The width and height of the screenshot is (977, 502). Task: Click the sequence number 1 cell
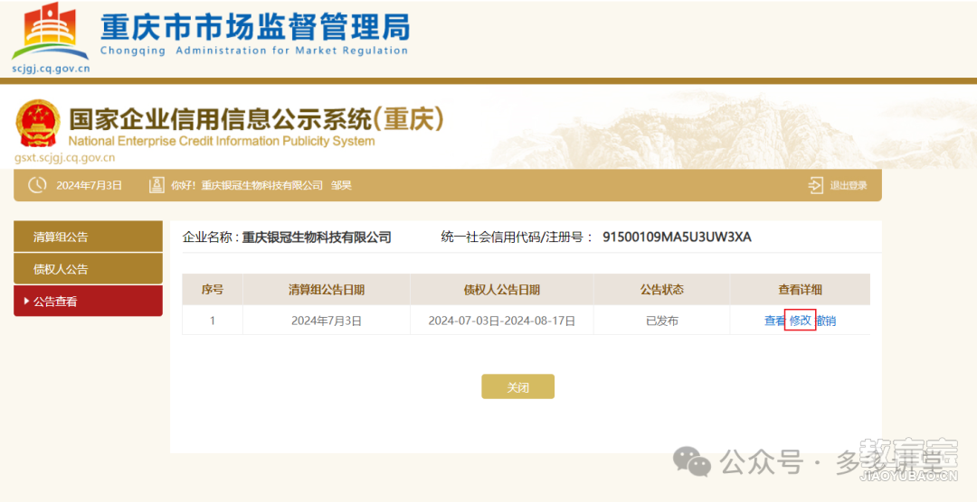pyautogui.click(x=213, y=321)
